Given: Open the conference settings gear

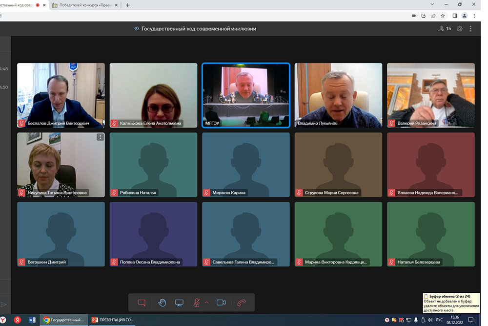Looking at the screenshot, I should [460, 29].
